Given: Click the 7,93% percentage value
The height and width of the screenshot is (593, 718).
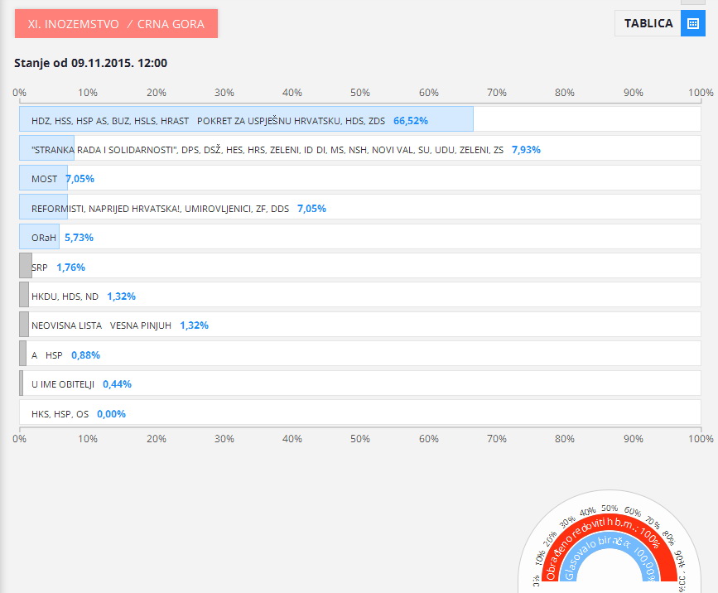Looking at the screenshot, I should pyautogui.click(x=526, y=150).
